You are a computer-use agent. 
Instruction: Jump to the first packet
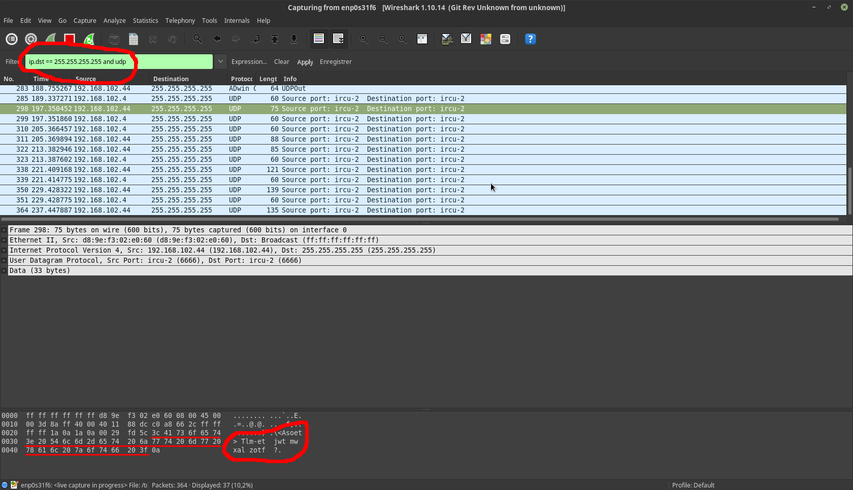275,39
